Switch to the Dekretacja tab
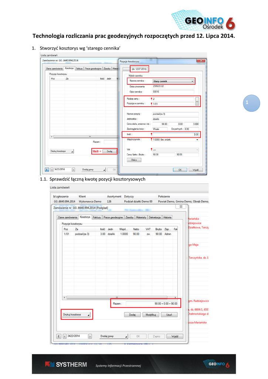Image resolution: width=268 pixels, height=379 pixels. [155, 217]
